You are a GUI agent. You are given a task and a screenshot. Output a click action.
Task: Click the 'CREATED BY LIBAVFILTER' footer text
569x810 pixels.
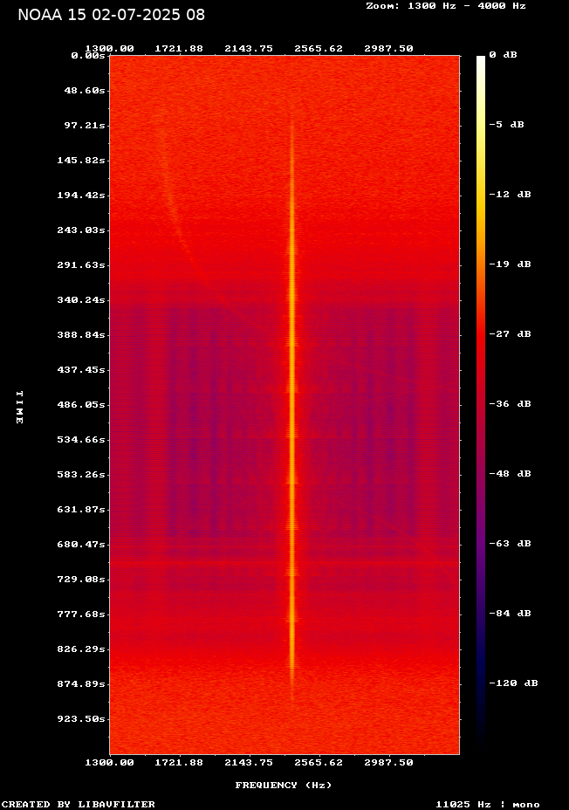click(x=78, y=804)
